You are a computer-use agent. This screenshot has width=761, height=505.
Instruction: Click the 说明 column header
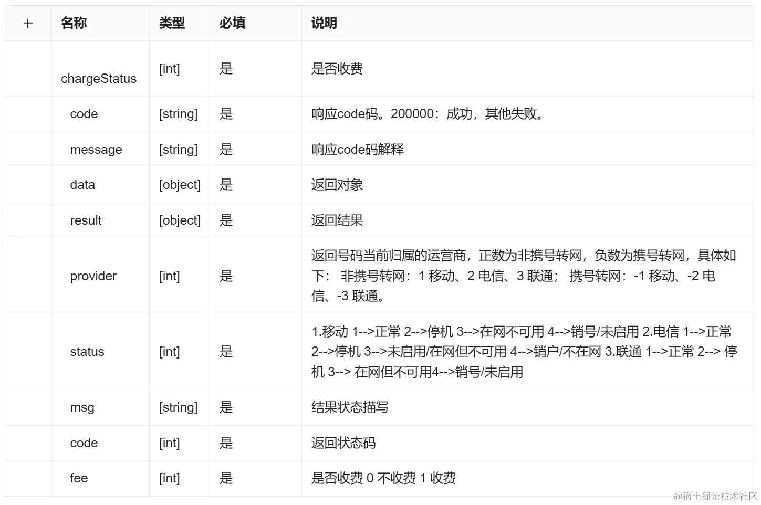pyautogui.click(x=324, y=23)
